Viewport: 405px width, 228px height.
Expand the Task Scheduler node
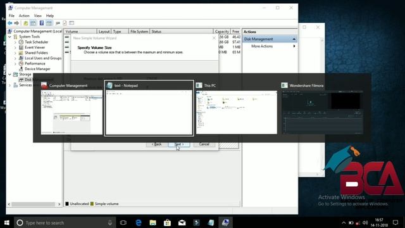point(15,42)
